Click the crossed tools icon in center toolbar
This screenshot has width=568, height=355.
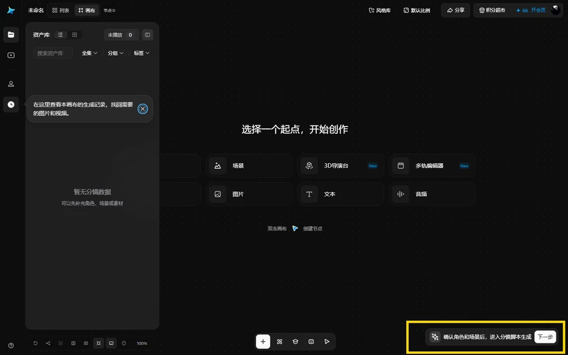click(x=279, y=342)
